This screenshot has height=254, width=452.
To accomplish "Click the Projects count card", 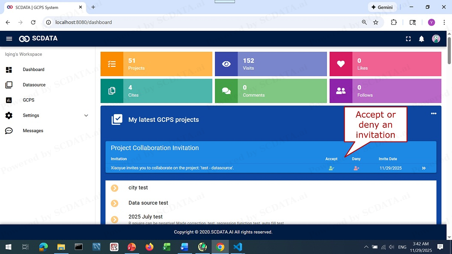I will (x=156, y=64).
